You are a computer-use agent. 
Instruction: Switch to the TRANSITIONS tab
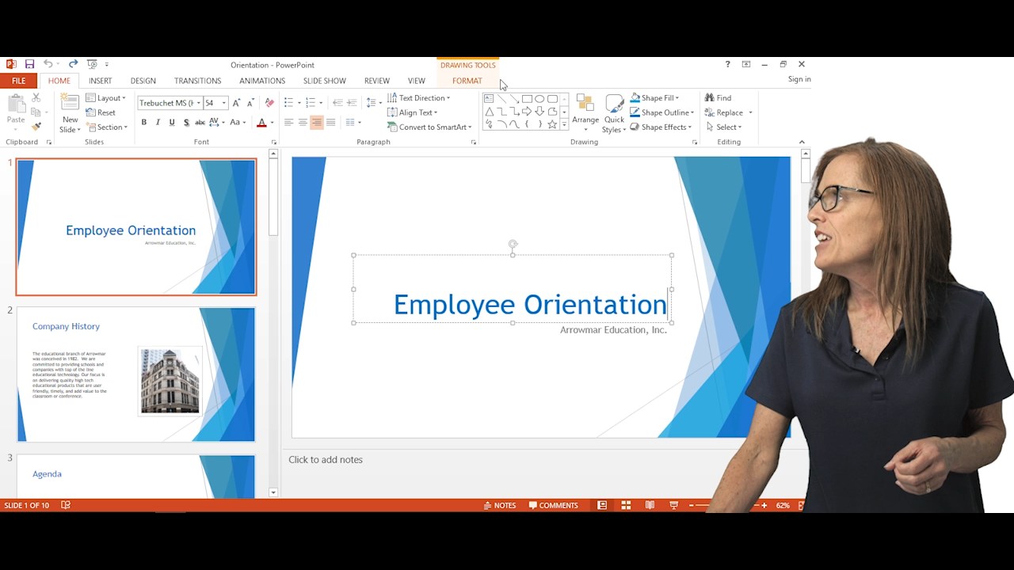point(198,81)
